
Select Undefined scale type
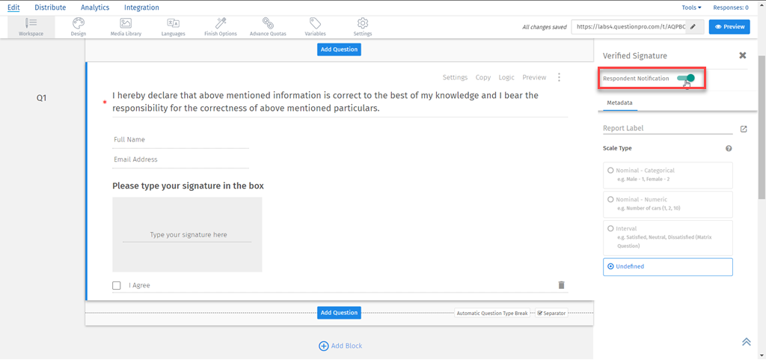(x=668, y=266)
